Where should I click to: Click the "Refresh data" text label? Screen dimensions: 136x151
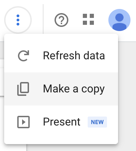pyautogui.click(x=74, y=56)
